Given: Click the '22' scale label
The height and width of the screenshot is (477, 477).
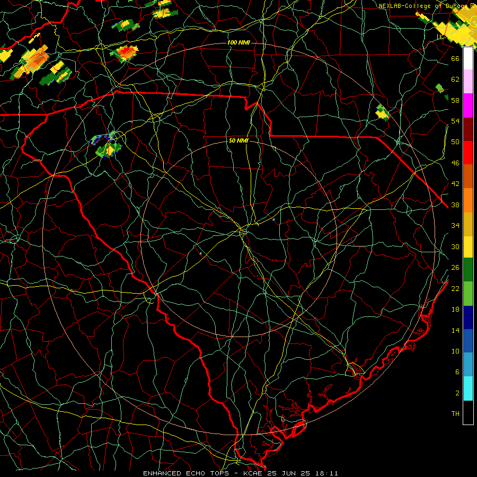Looking at the screenshot, I should point(455,288).
